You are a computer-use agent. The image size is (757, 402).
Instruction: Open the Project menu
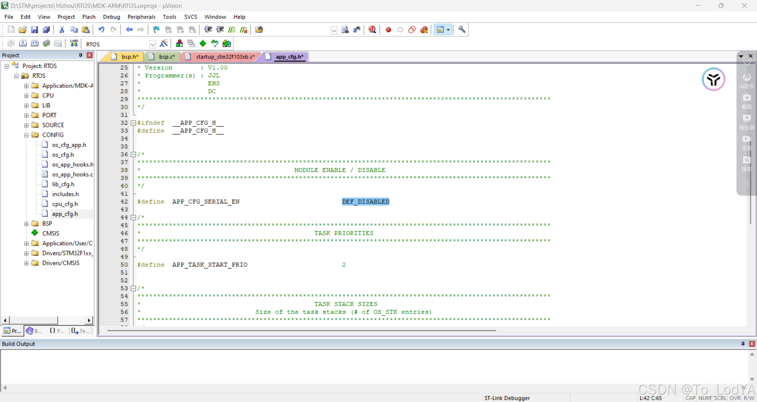tap(66, 17)
